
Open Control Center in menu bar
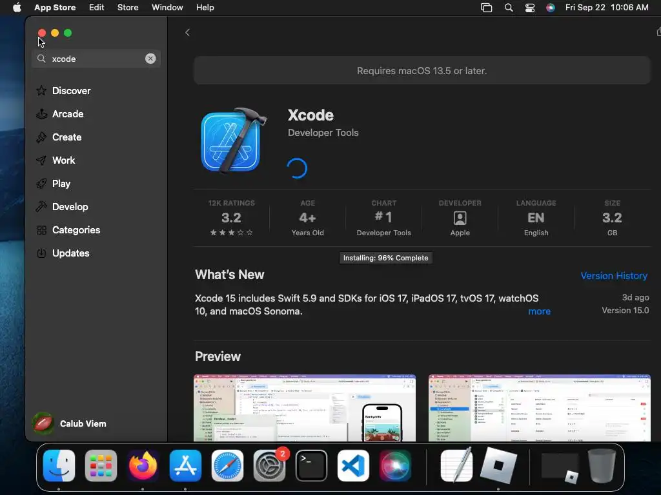530,8
